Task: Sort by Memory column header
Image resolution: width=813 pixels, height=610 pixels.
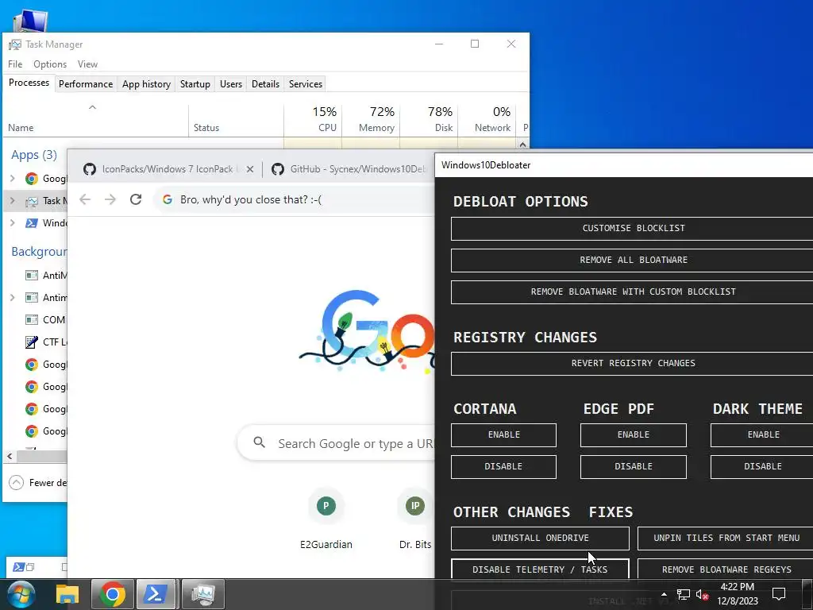Action: click(372, 119)
